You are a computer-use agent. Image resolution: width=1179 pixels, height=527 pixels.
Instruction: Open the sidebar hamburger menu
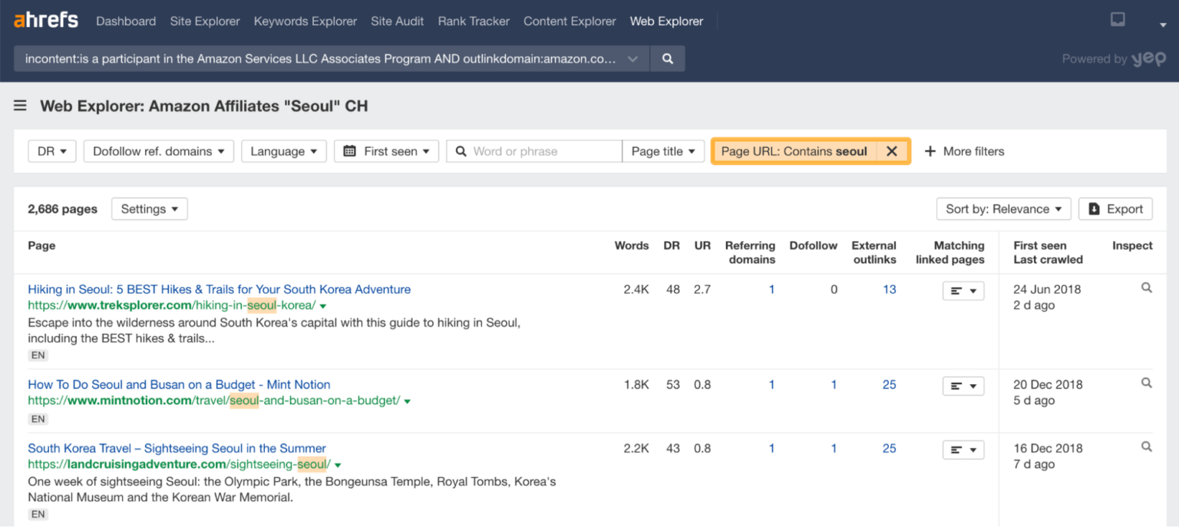(20, 106)
